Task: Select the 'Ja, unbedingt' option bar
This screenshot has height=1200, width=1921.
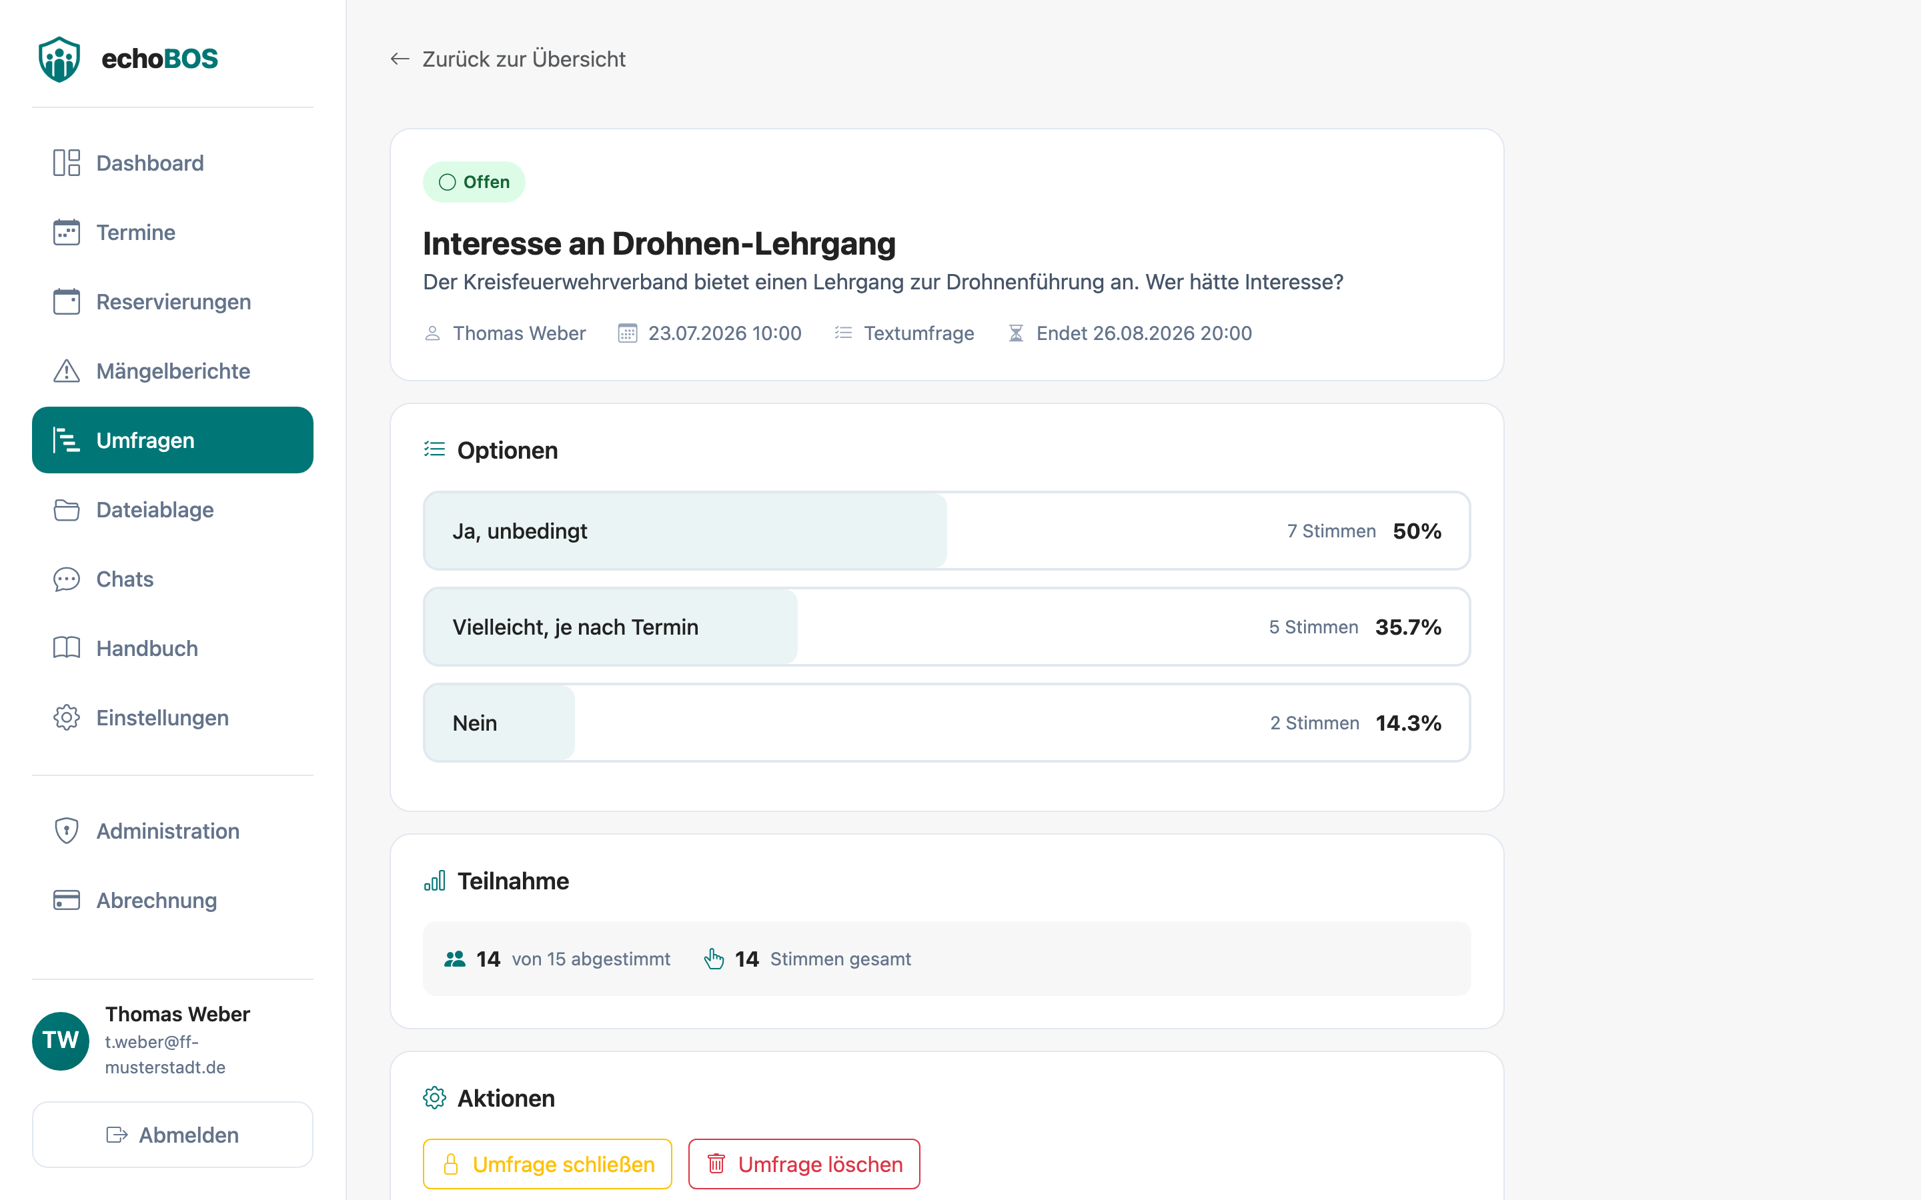Action: pos(946,531)
